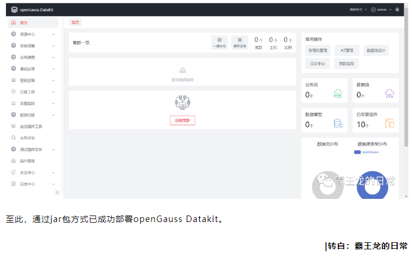Open the admin account dropdown arrow
This screenshot has width=412, height=263.
pos(390,9)
